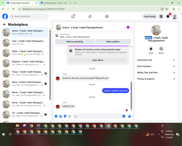
Task: Open the $900 listing link in chat header
Action: click(75, 37)
